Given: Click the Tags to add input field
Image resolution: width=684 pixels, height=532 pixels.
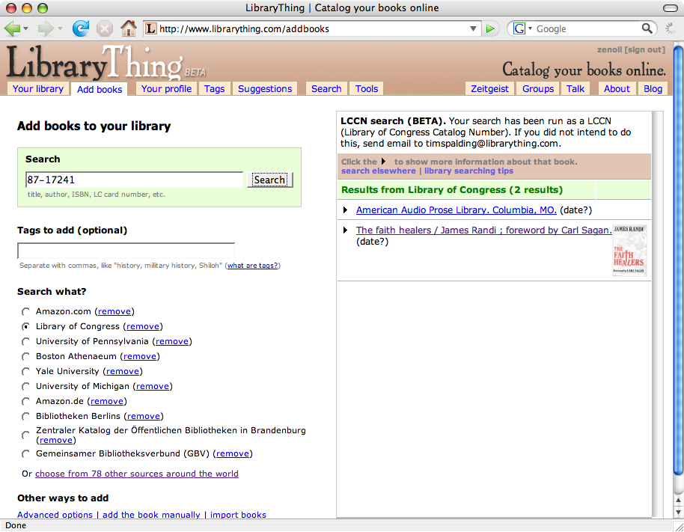Looking at the screenshot, I should click(126, 251).
